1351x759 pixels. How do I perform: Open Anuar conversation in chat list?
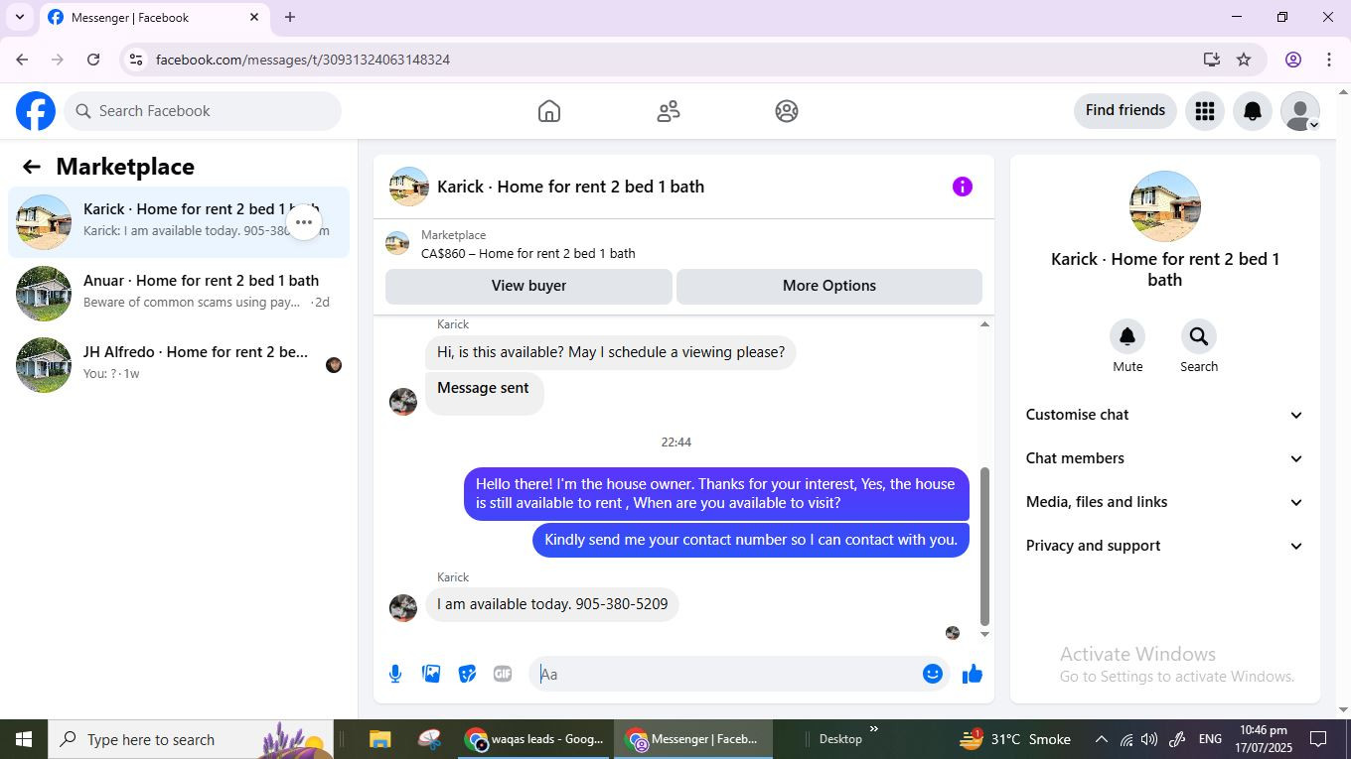pos(179,294)
